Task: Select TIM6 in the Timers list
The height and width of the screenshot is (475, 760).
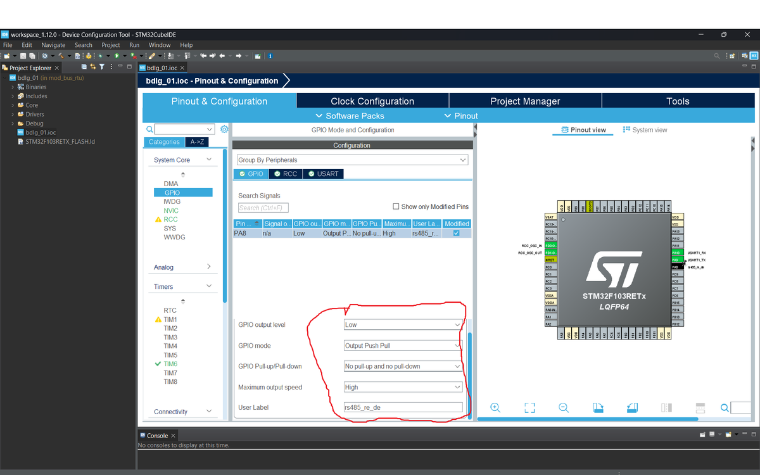Action: (x=170, y=364)
